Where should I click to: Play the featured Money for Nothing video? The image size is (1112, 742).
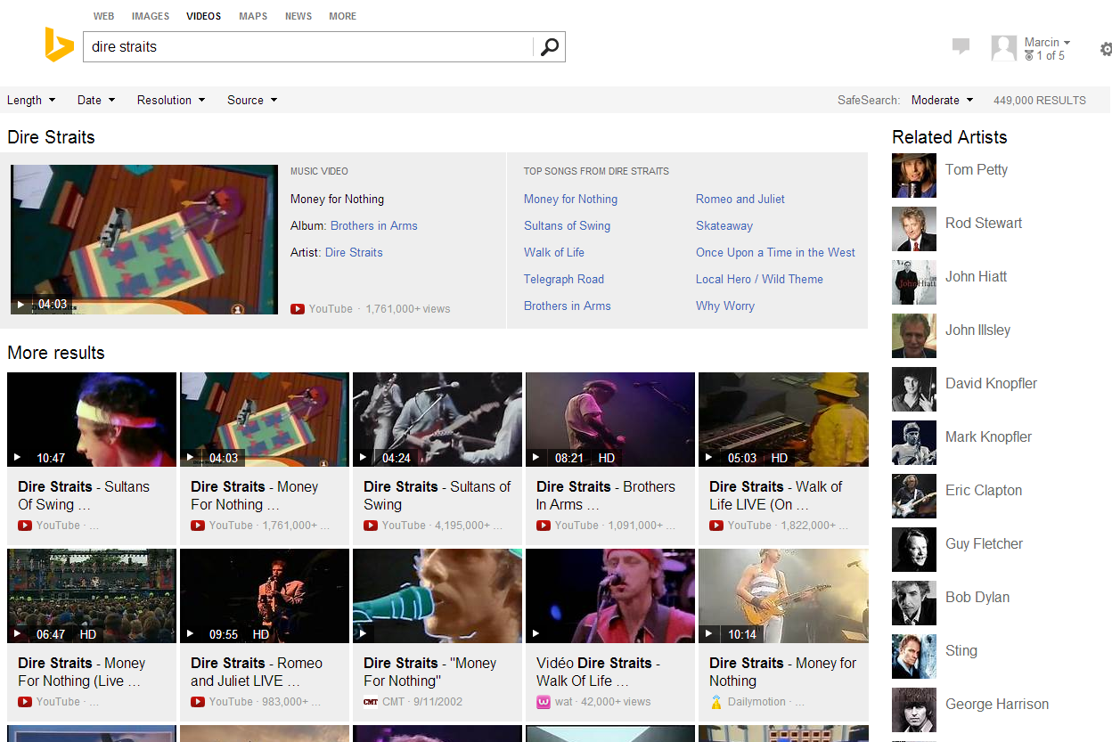[144, 240]
